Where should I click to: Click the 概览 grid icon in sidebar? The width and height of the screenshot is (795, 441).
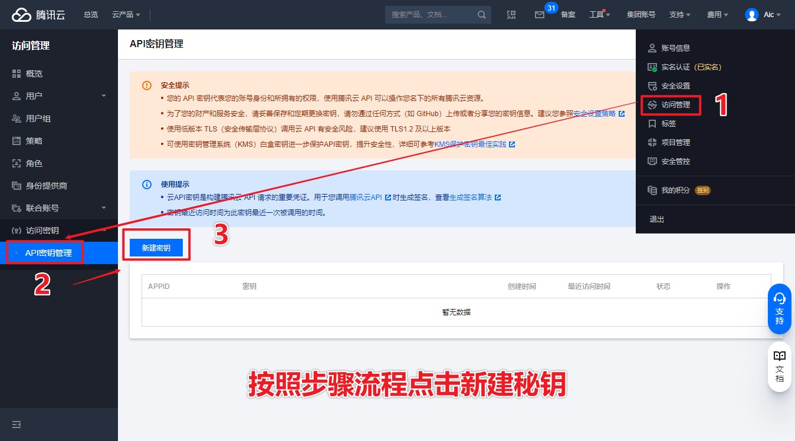click(x=17, y=74)
